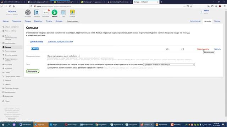This screenshot has height=127, width=227.
Task: Open Google Календарь Chrome taskbar item
Action: (102, 125)
